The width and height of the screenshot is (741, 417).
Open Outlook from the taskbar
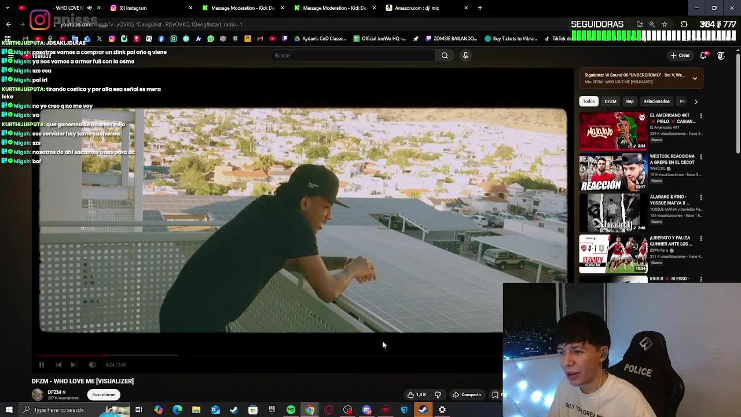click(x=215, y=410)
